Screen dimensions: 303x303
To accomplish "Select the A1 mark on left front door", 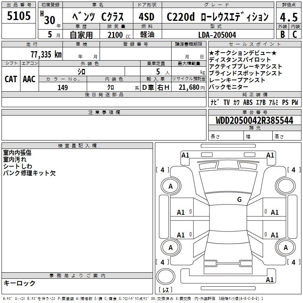I will (x=181, y=212).
